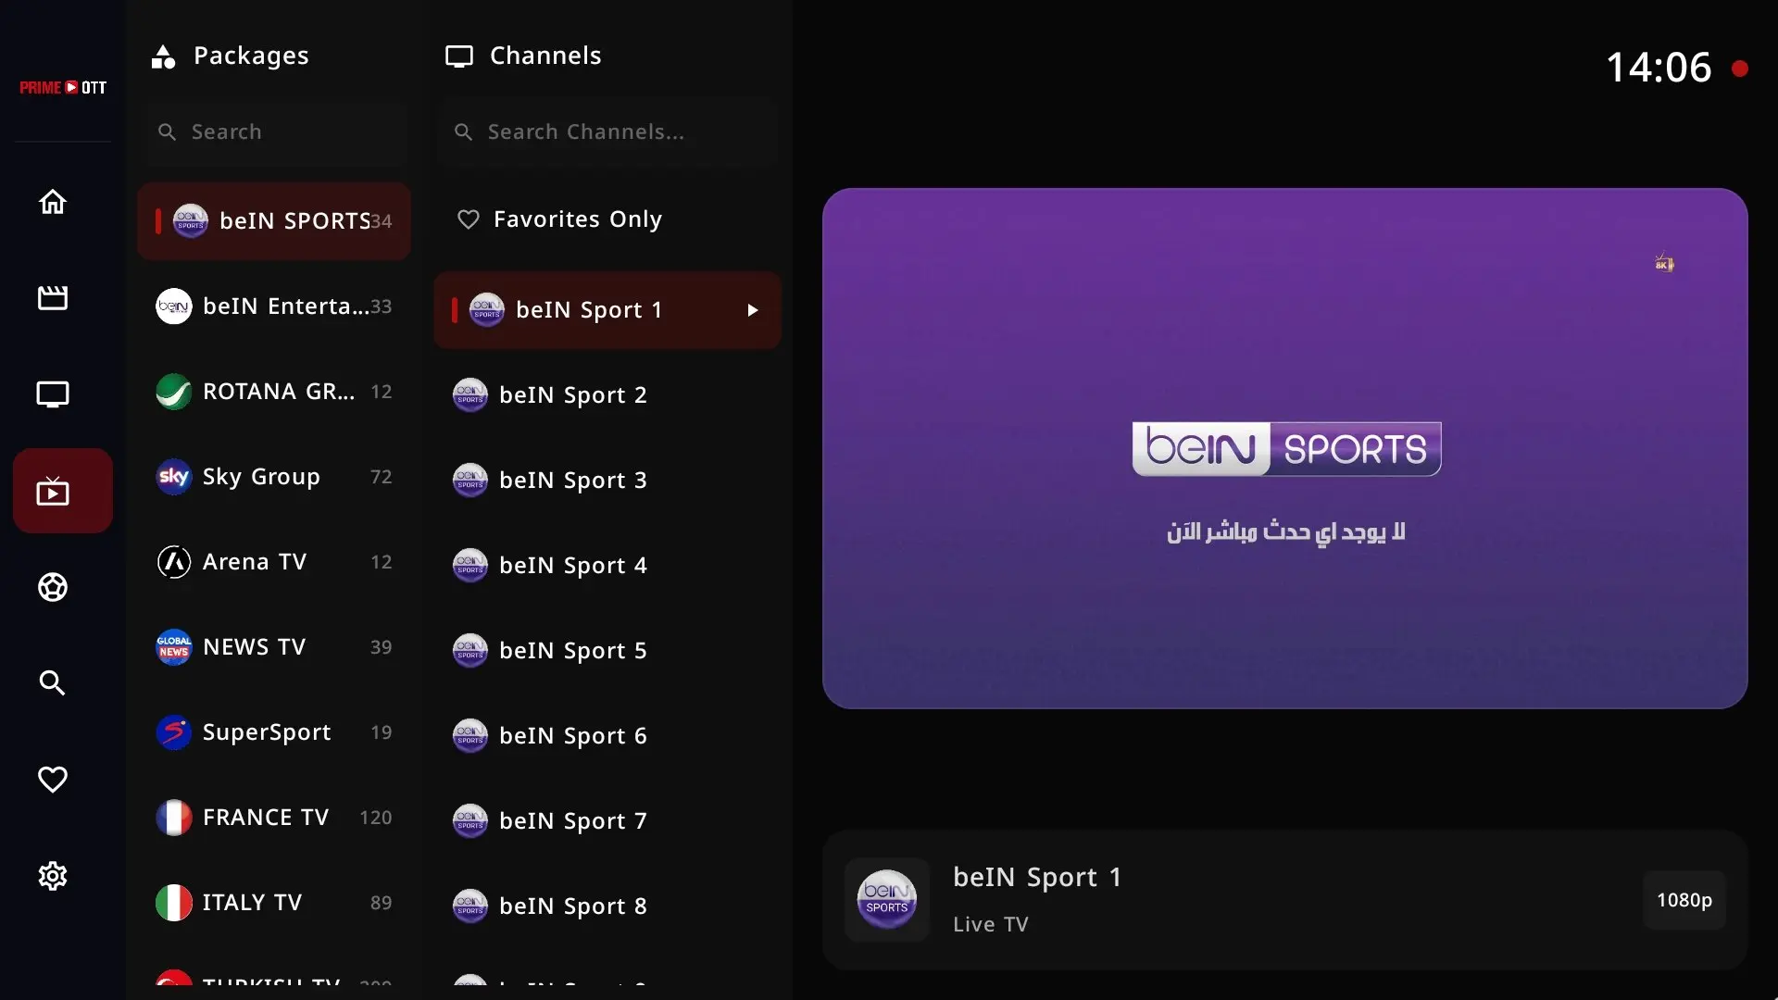Click the beIN Sport 7 channel logo

coord(470,821)
